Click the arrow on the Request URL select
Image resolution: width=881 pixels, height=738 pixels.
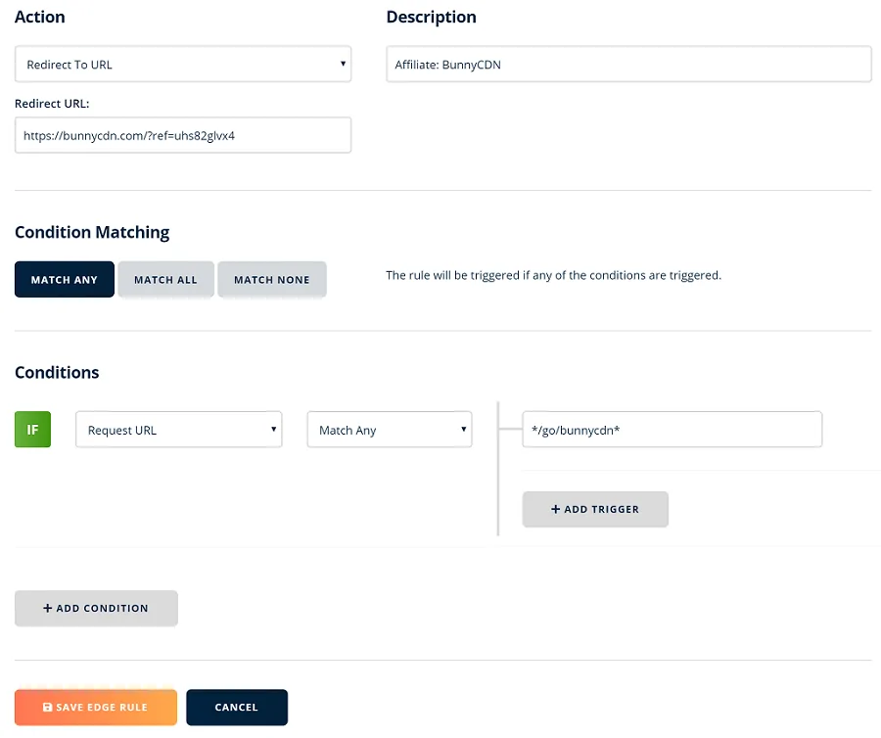273,430
